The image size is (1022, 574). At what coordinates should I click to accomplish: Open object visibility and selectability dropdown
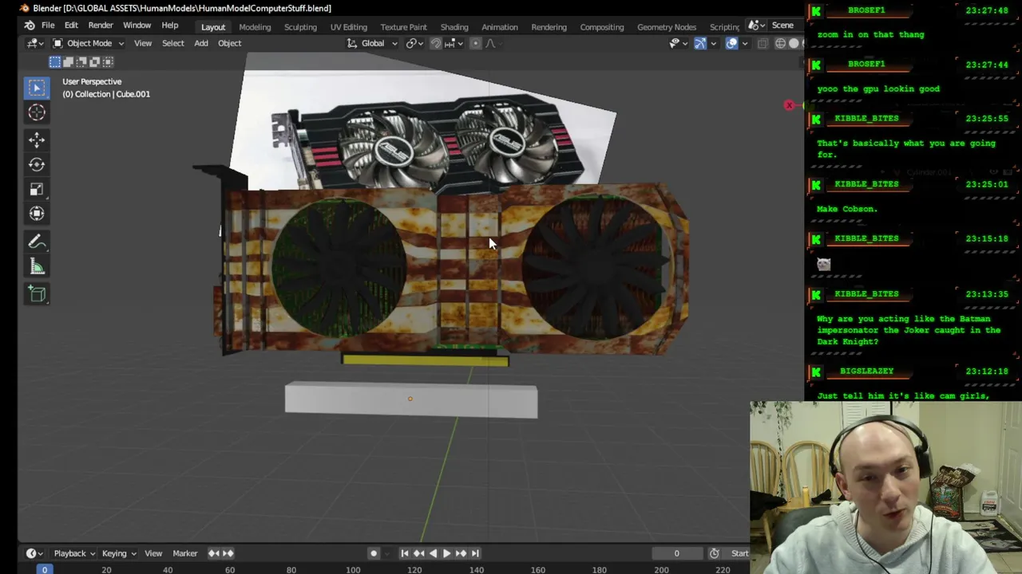(x=677, y=43)
